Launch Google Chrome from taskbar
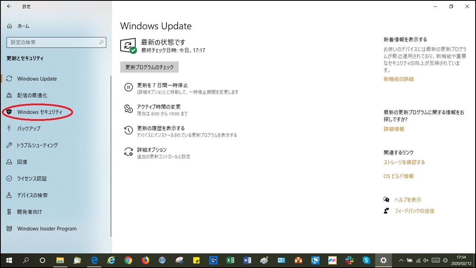Image resolution: width=476 pixels, height=268 pixels. [x=128, y=260]
